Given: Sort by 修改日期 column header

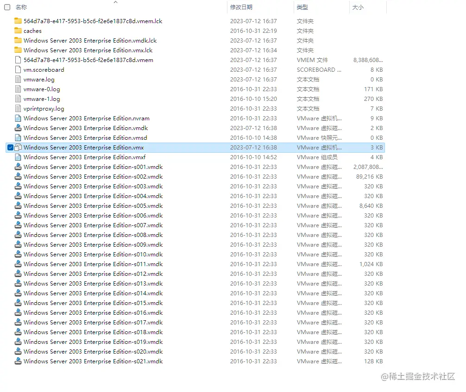Looking at the screenshot, I should pyautogui.click(x=241, y=7).
